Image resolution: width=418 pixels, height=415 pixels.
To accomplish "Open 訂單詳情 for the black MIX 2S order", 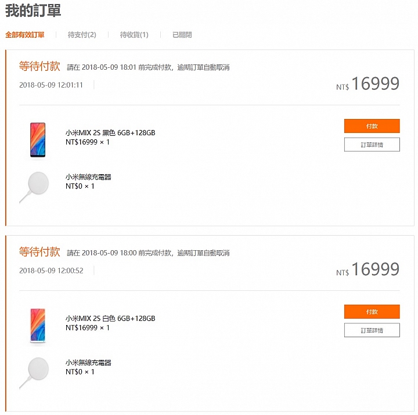I will (372, 145).
